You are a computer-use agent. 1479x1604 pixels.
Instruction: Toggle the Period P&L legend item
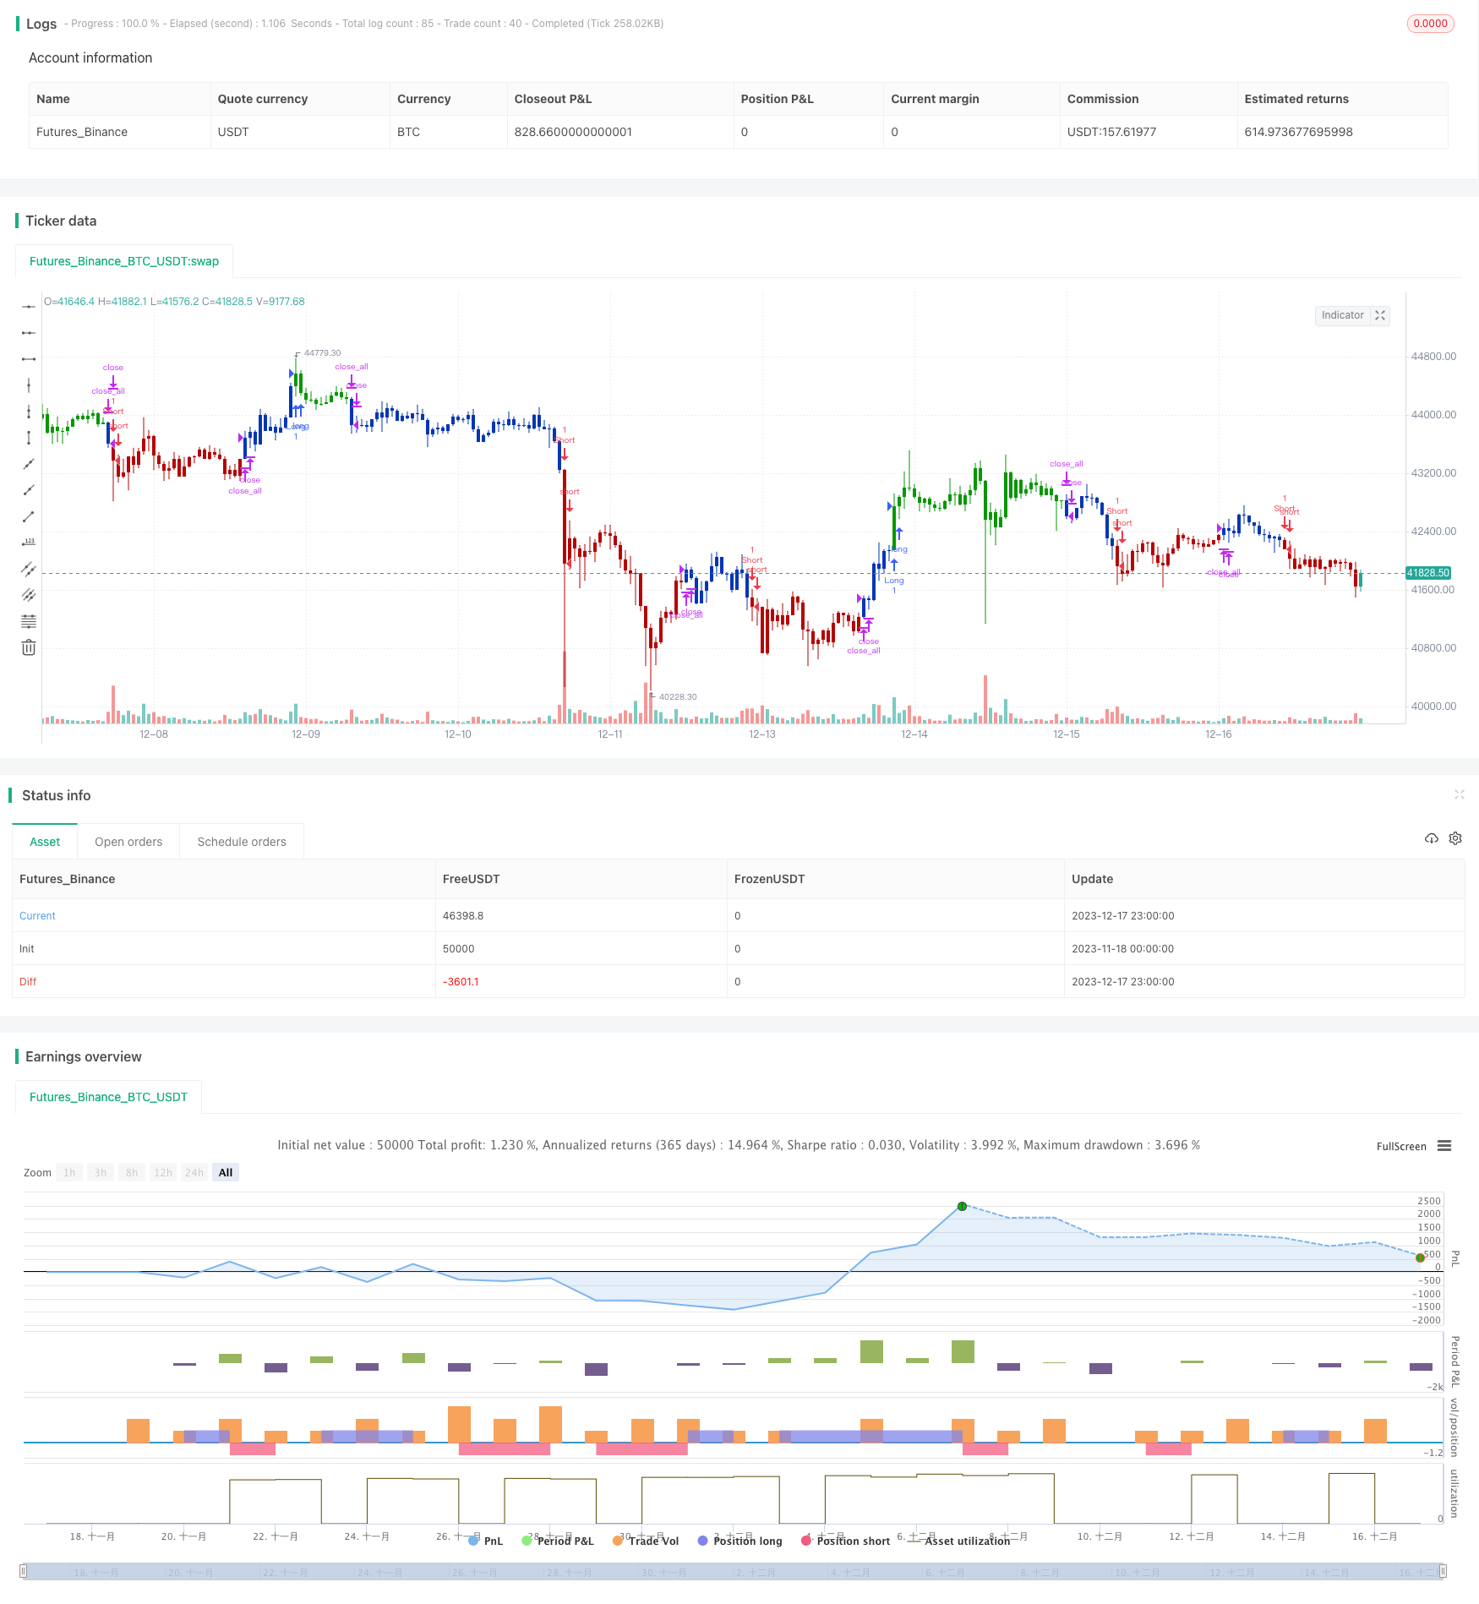tap(558, 1541)
